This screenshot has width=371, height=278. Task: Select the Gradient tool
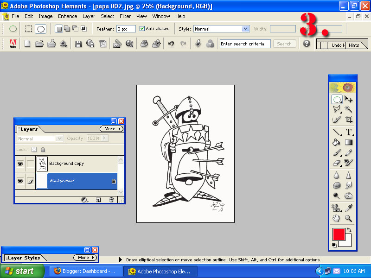(x=349, y=142)
